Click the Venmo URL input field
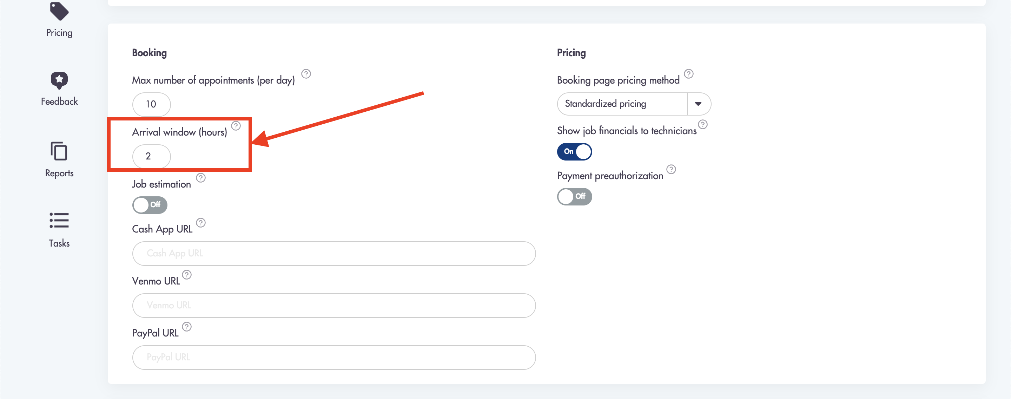1011x399 pixels. 333,305
